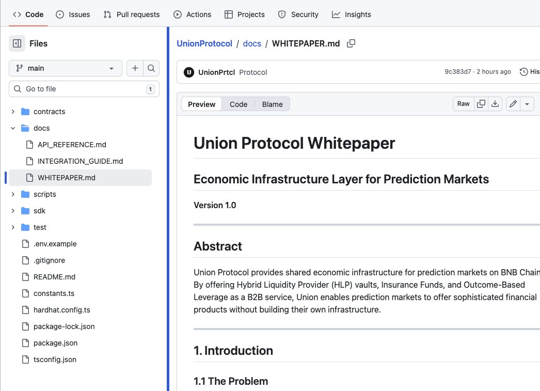The width and height of the screenshot is (540, 391).
Task: Open the Protocol commit message link
Action: point(253,72)
